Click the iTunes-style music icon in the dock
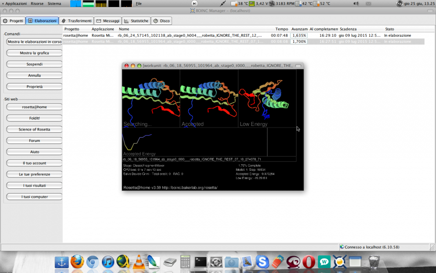The image size is (436, 273). tap(108, 262)
